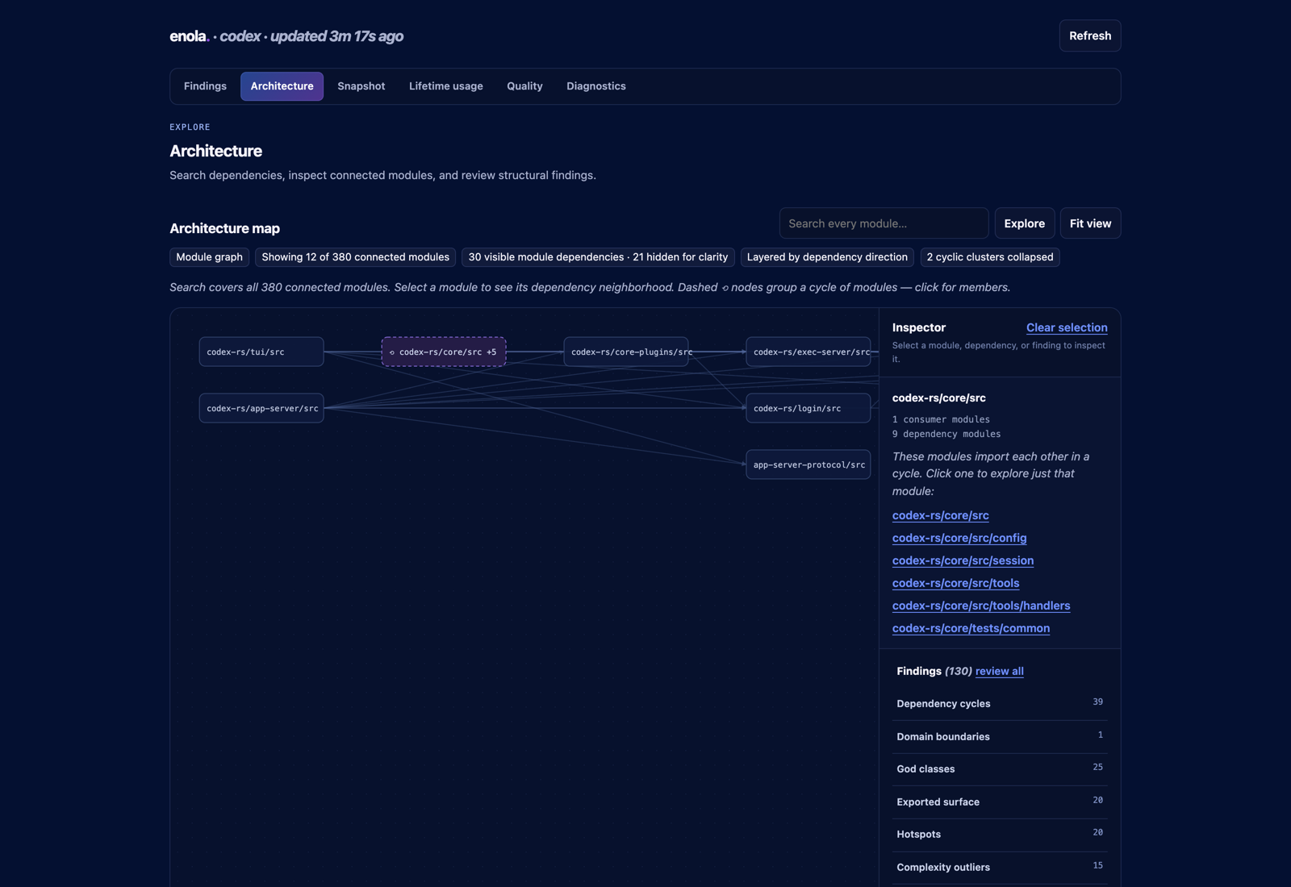The height and width of the screenshot is (887, 1291).
Task: Open the God classes findings row
Action: 1000,769
